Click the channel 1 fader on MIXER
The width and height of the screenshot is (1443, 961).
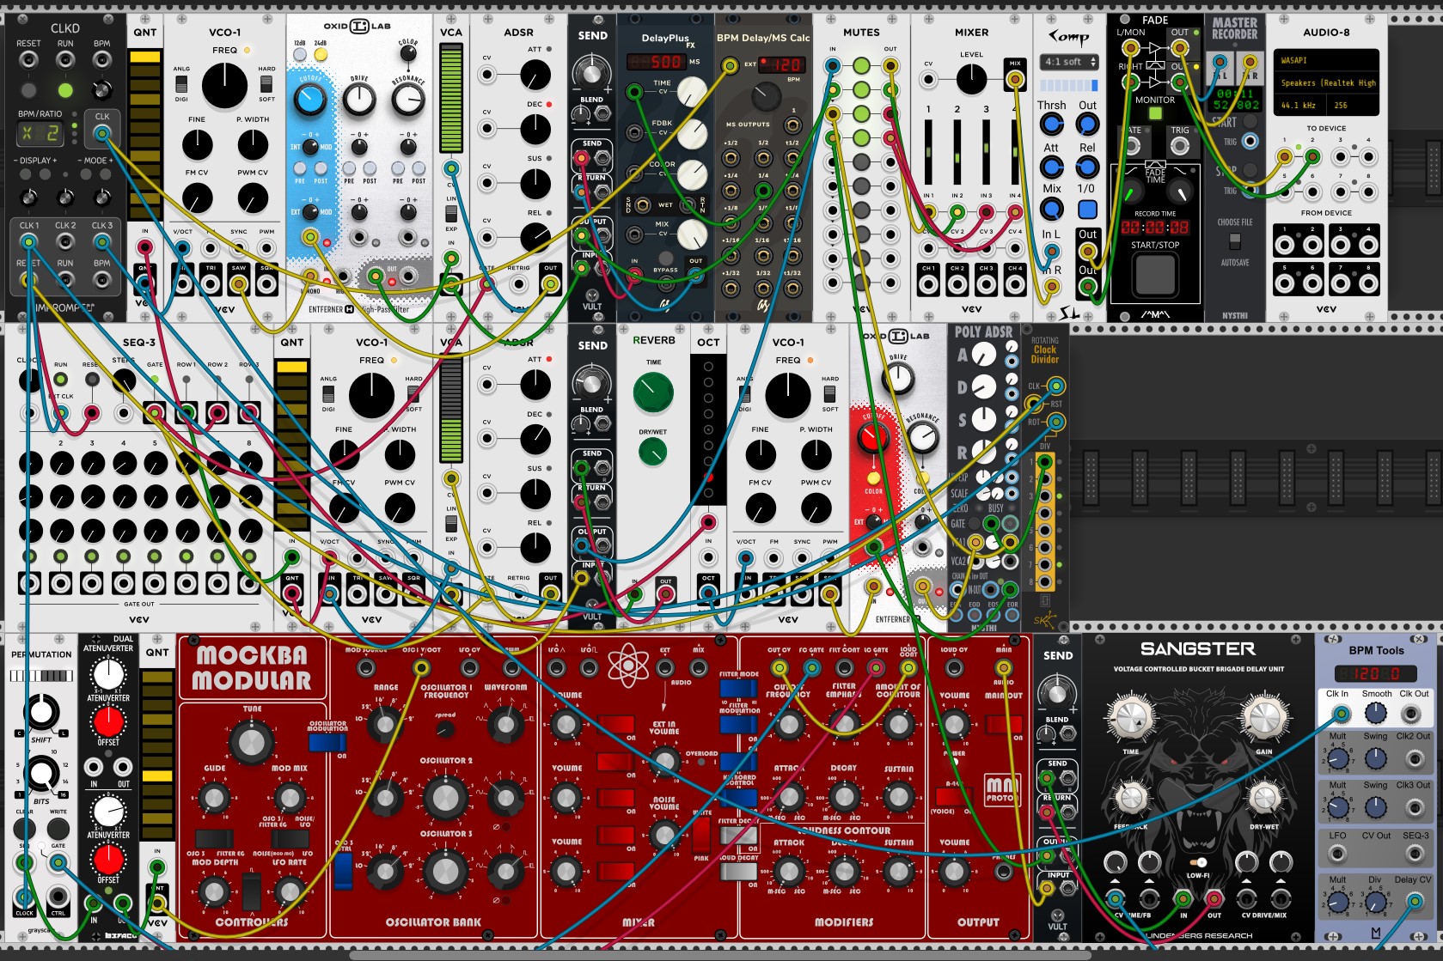point(928,152)
